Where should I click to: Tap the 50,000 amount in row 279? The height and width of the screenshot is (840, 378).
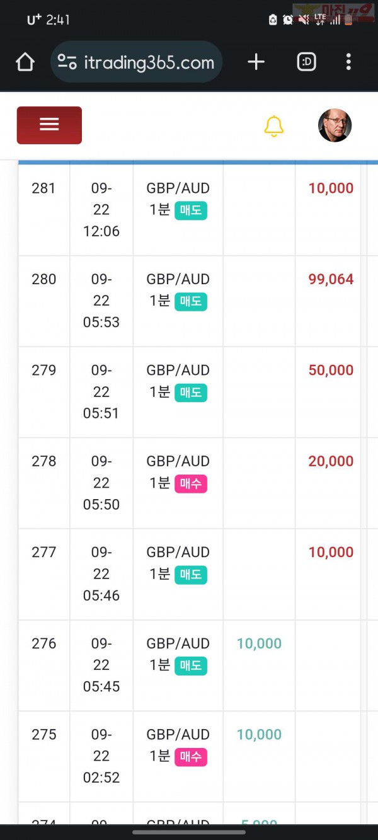coord(331,371)
